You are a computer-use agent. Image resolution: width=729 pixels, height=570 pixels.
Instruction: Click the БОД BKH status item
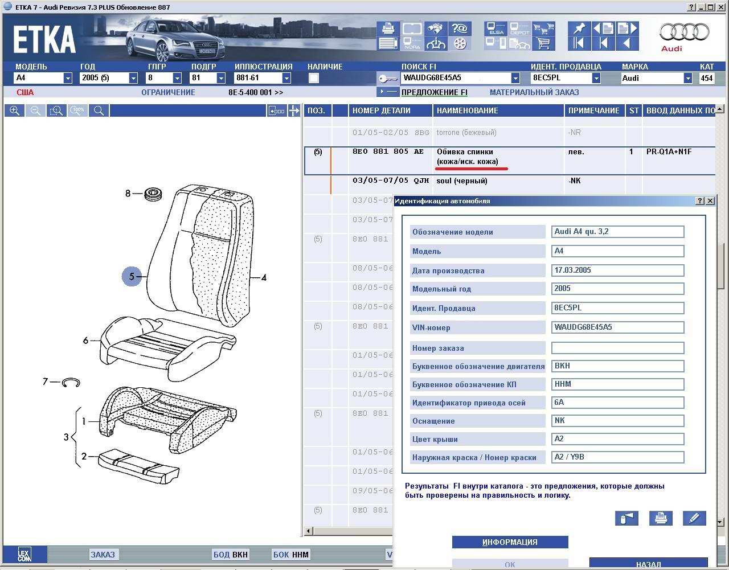click(231, 555)
